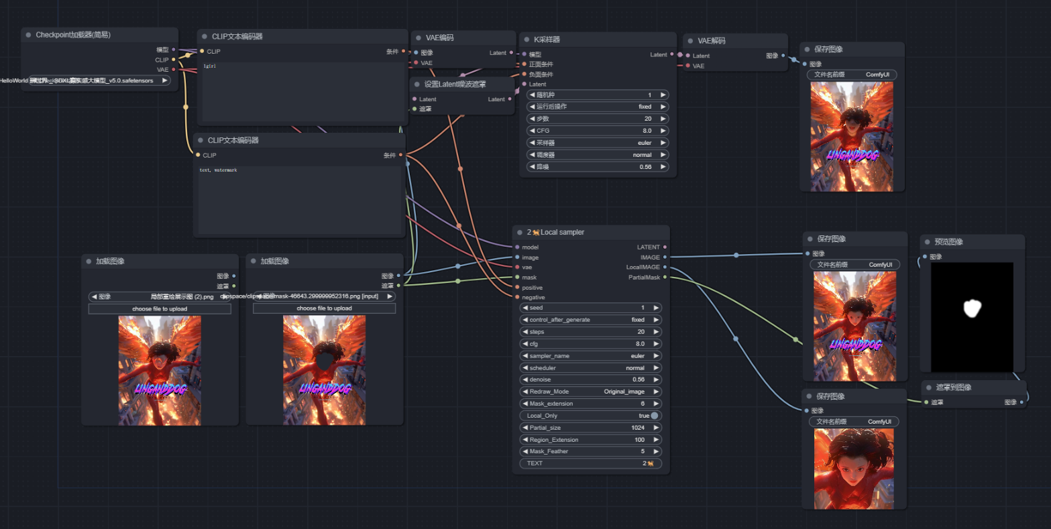Open the 采样器 euler dropdown in K采样器
Image resolution: width=1051 pixels, height=529 pixels.
pos(598,143)
